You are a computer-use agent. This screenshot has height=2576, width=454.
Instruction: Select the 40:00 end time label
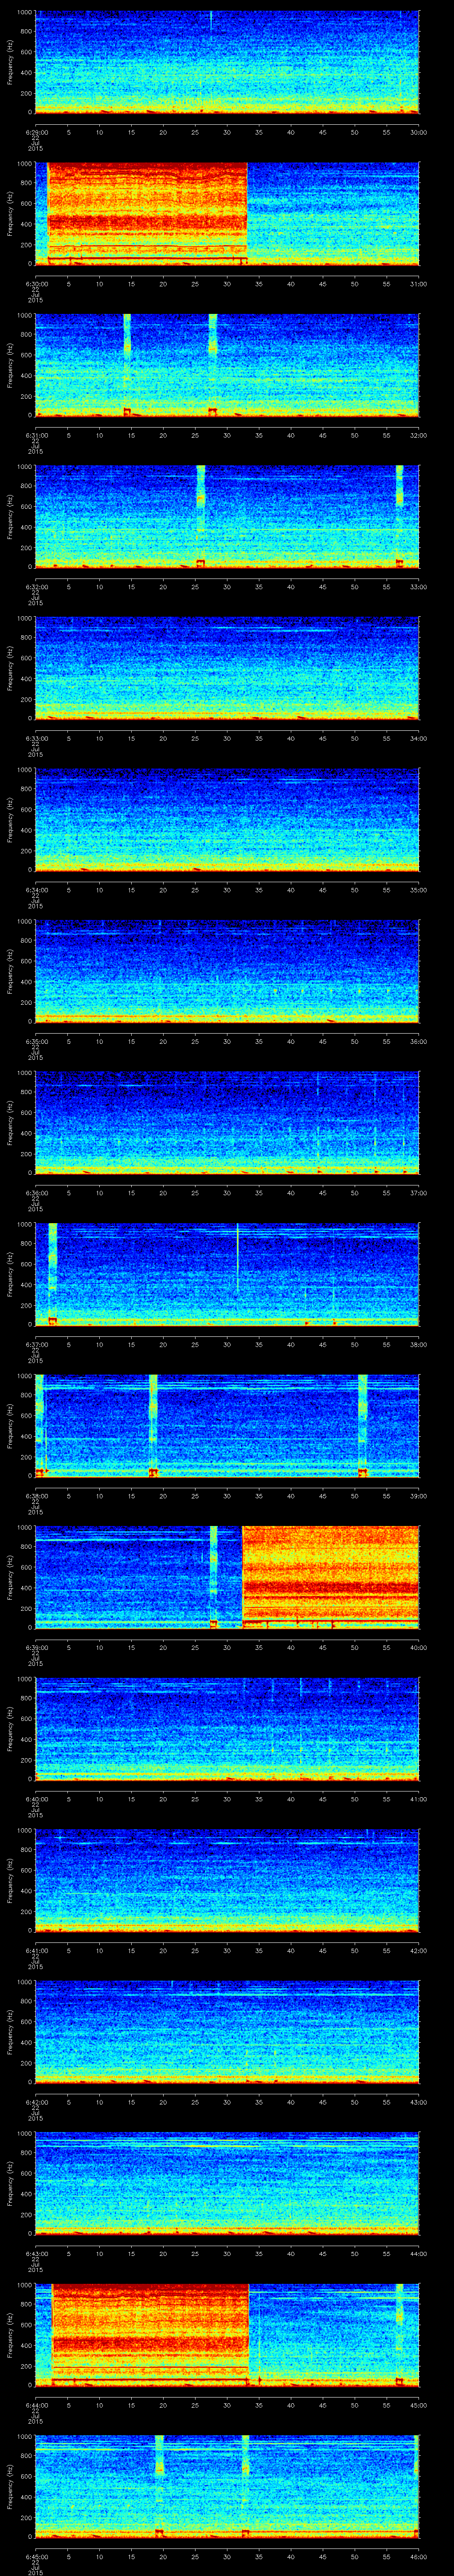(418, 1647)
